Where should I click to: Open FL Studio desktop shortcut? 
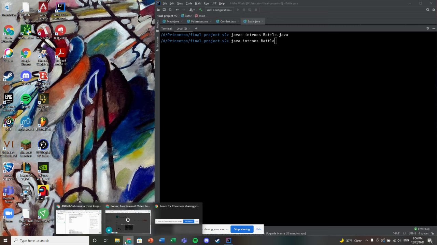[x=43, y=124]
